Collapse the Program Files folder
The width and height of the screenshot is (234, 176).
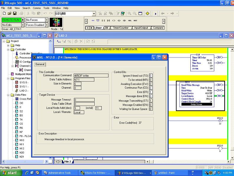pyautogui.click(x=8, y=78)
